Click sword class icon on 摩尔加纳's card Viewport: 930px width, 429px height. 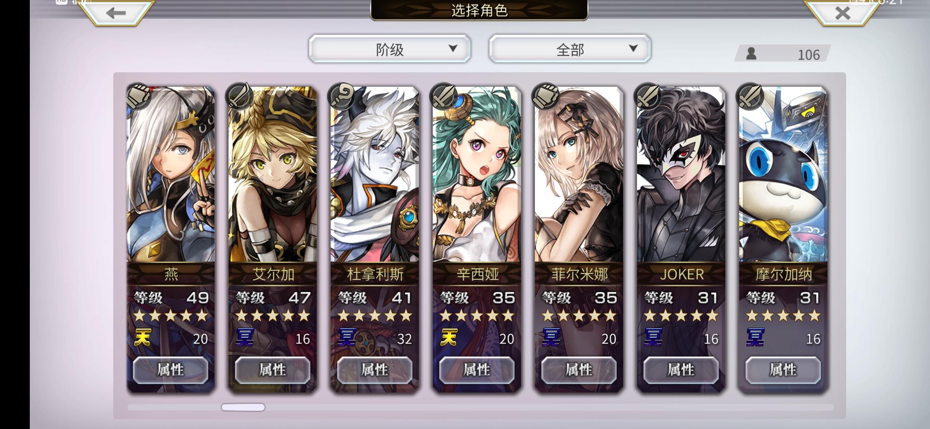(750, 96)
